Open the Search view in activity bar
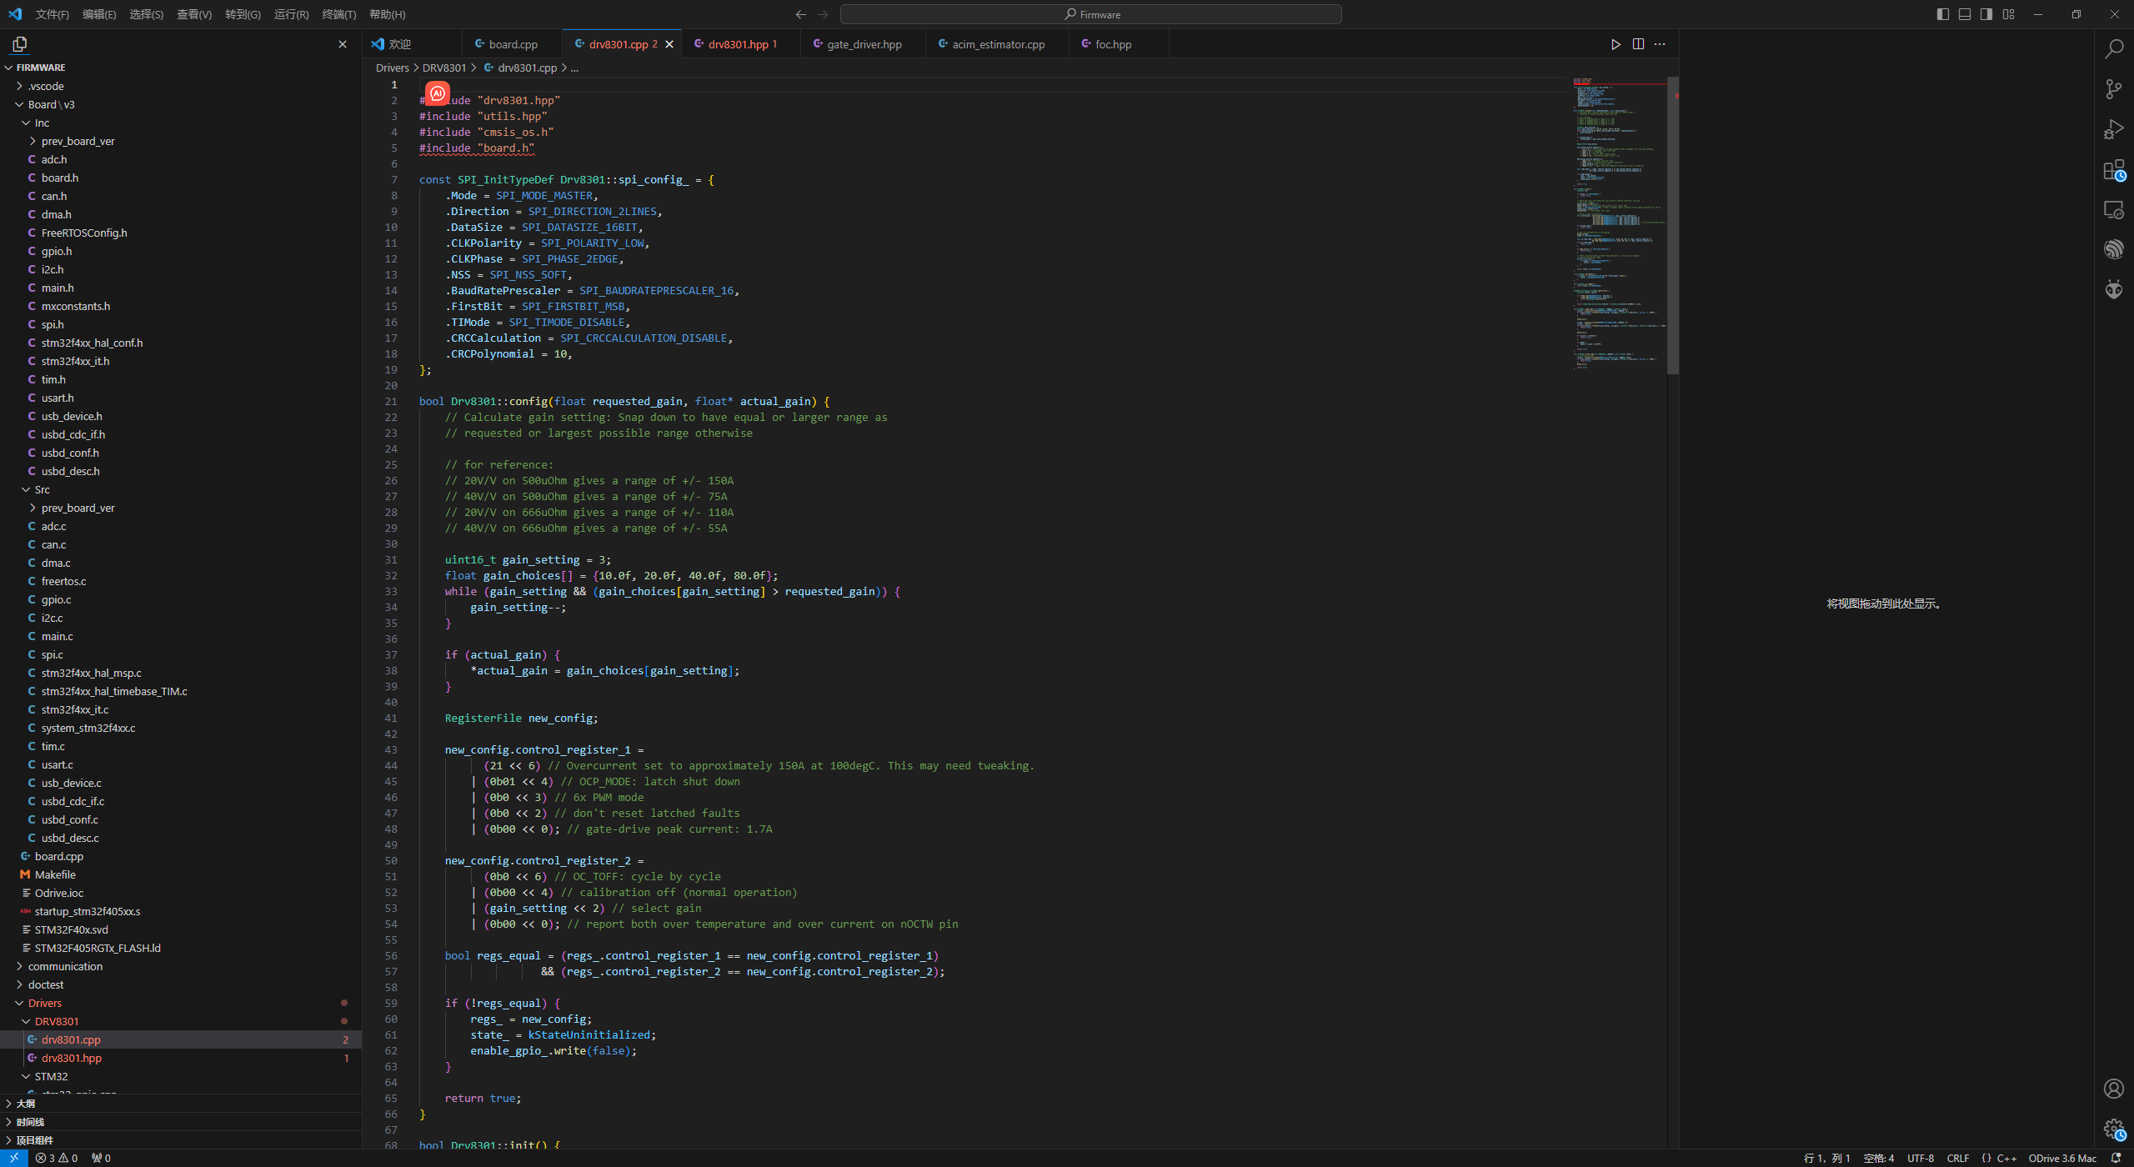The height and width of the screenshot is (1167, 2134). pos(2114,49)
